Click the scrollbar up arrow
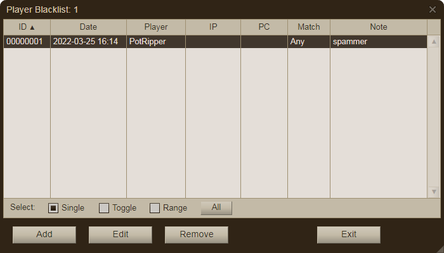Image resolution: width=444 pixels, height=253 pixels. (434, 42)
